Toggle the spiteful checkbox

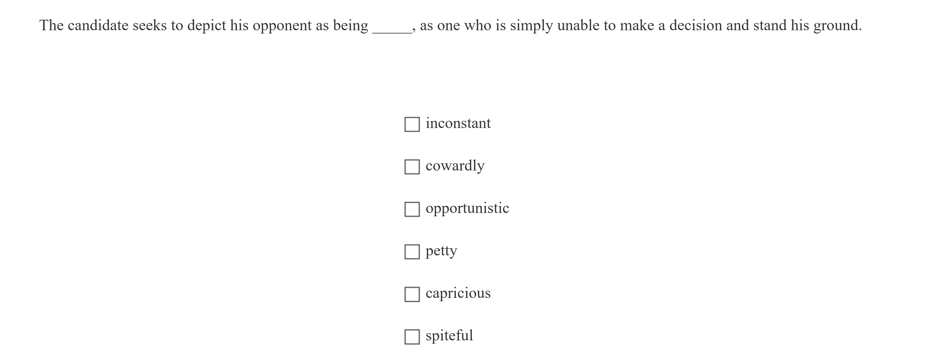(412, 337)
